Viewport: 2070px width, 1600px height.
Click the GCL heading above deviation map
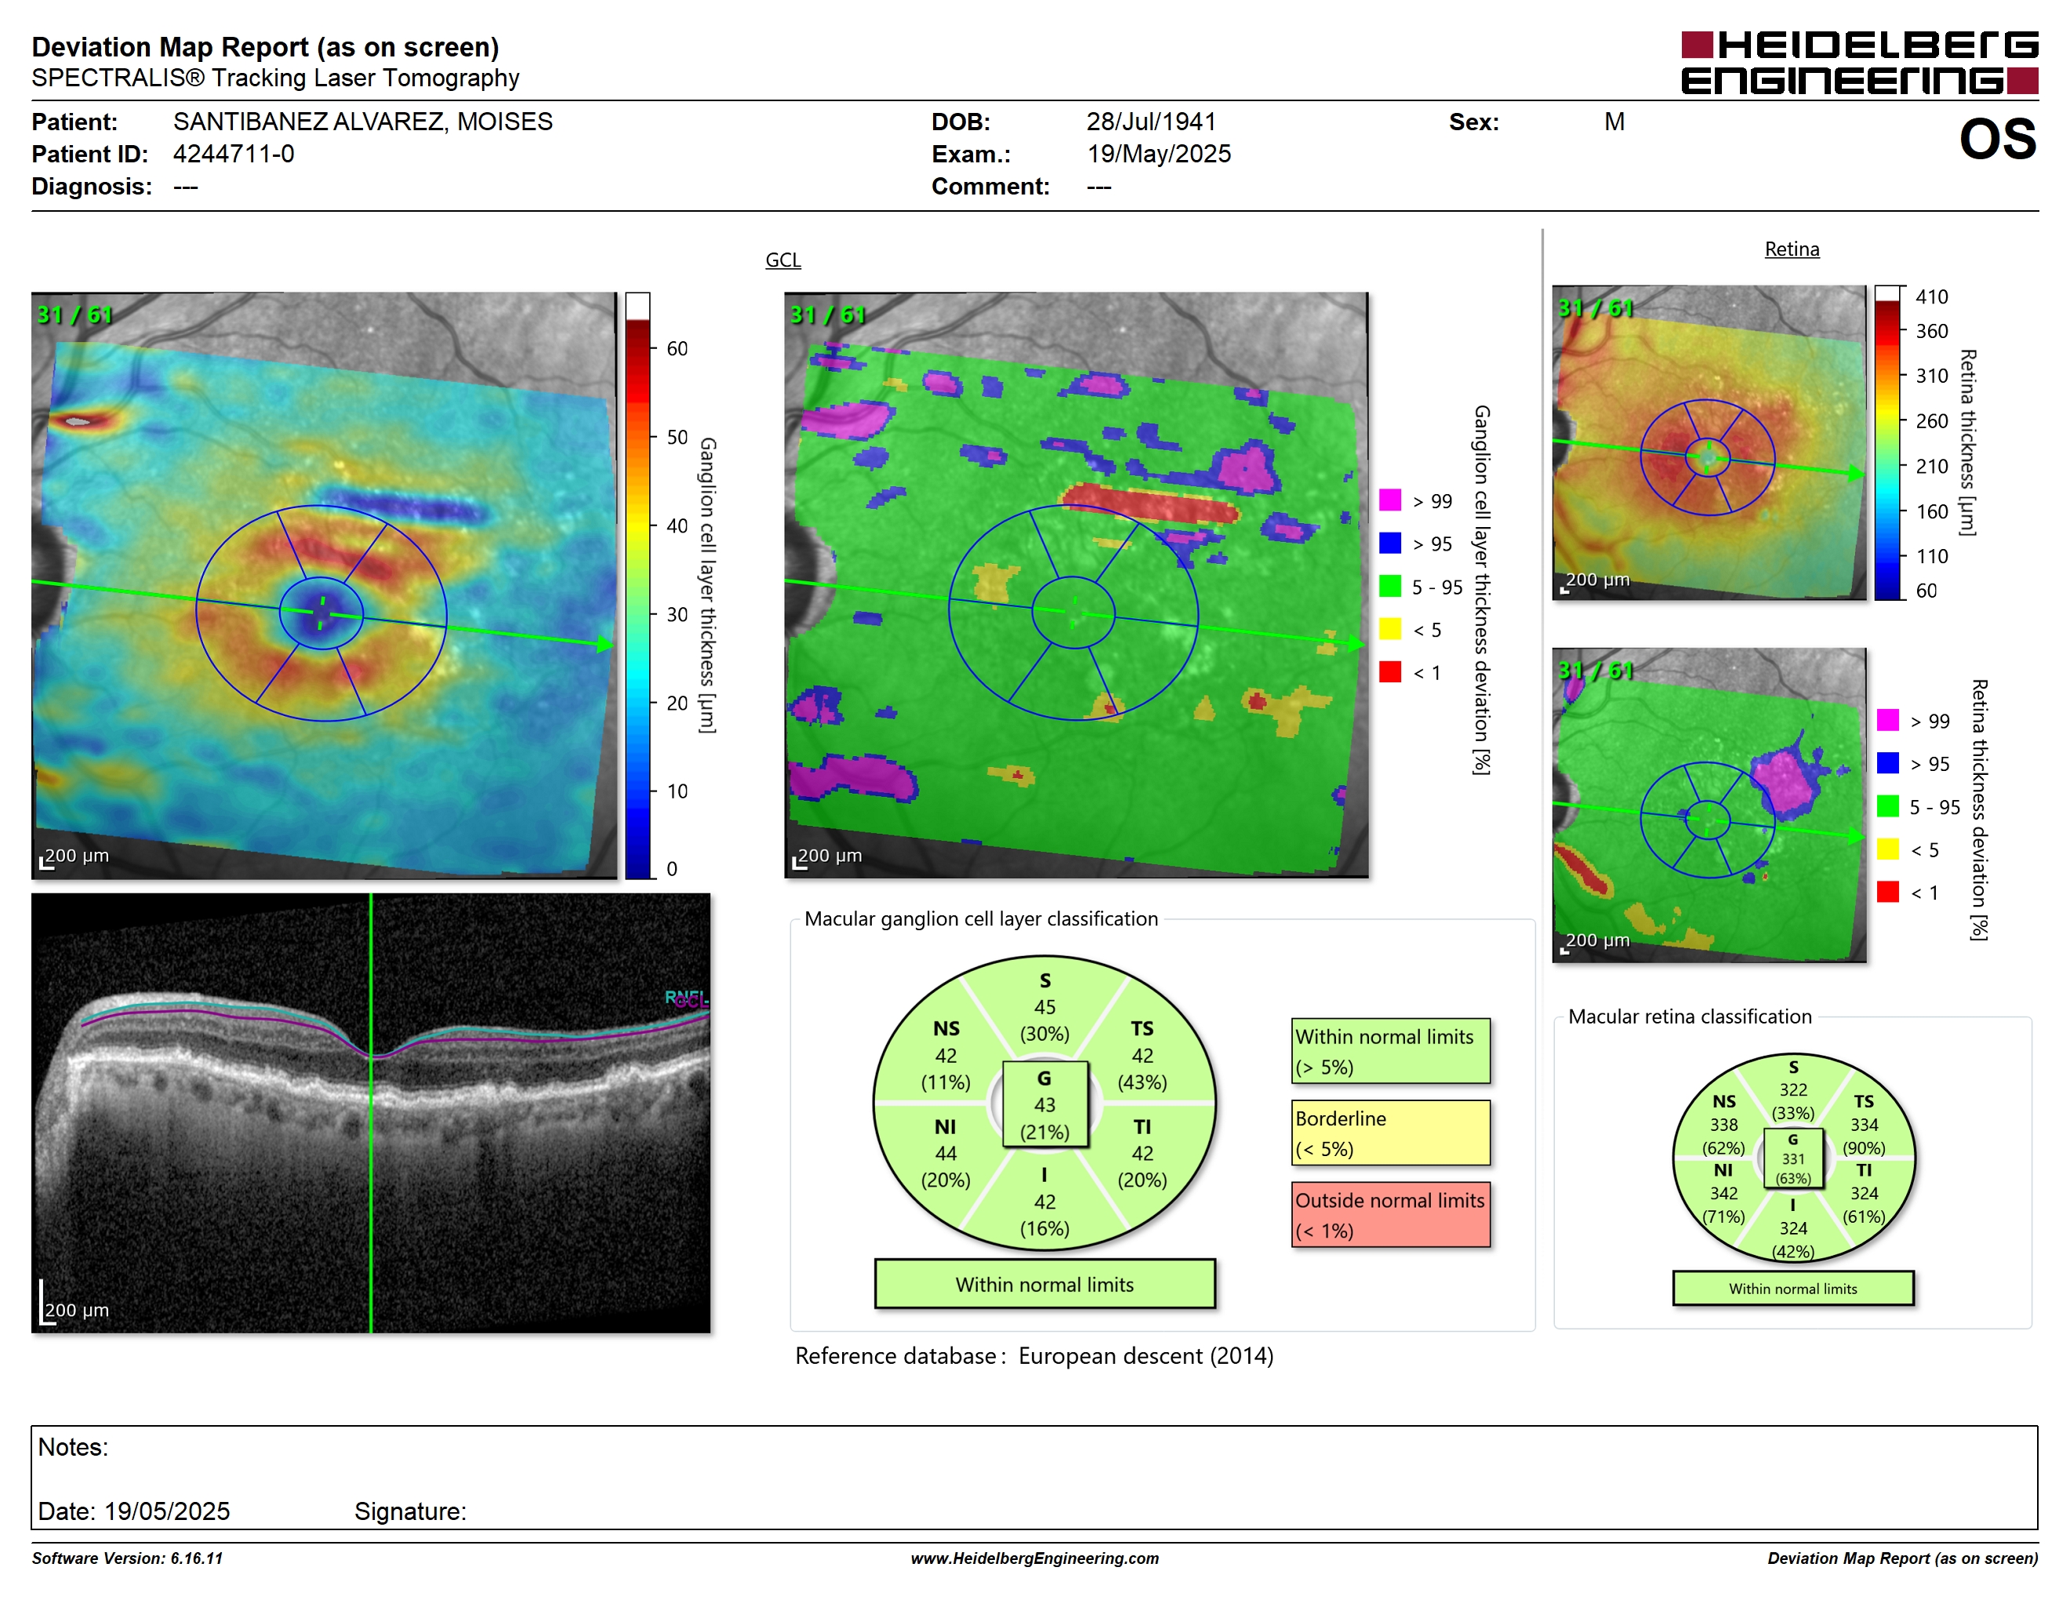point(783,260)
